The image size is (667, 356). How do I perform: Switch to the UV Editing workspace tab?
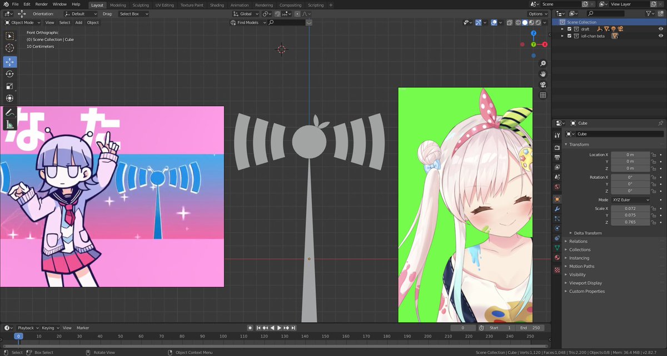point(165,5)
